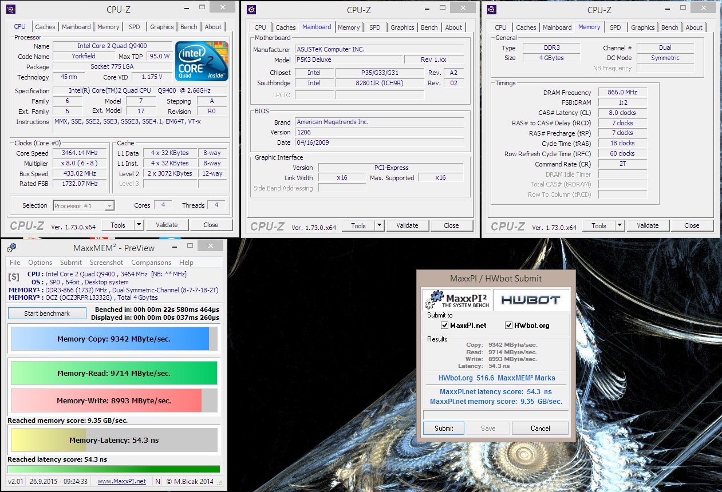Click Validate in the Memory-tab window
This screenshot has width=722, height=492.
pyautogui.click(x=648, y=225)
